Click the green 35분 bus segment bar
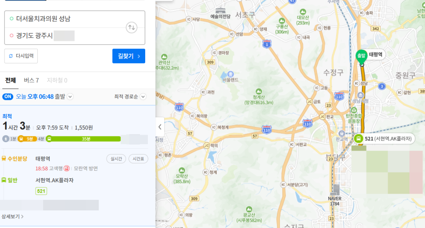Viewport: 425px width, 228px height. (86, 139)
